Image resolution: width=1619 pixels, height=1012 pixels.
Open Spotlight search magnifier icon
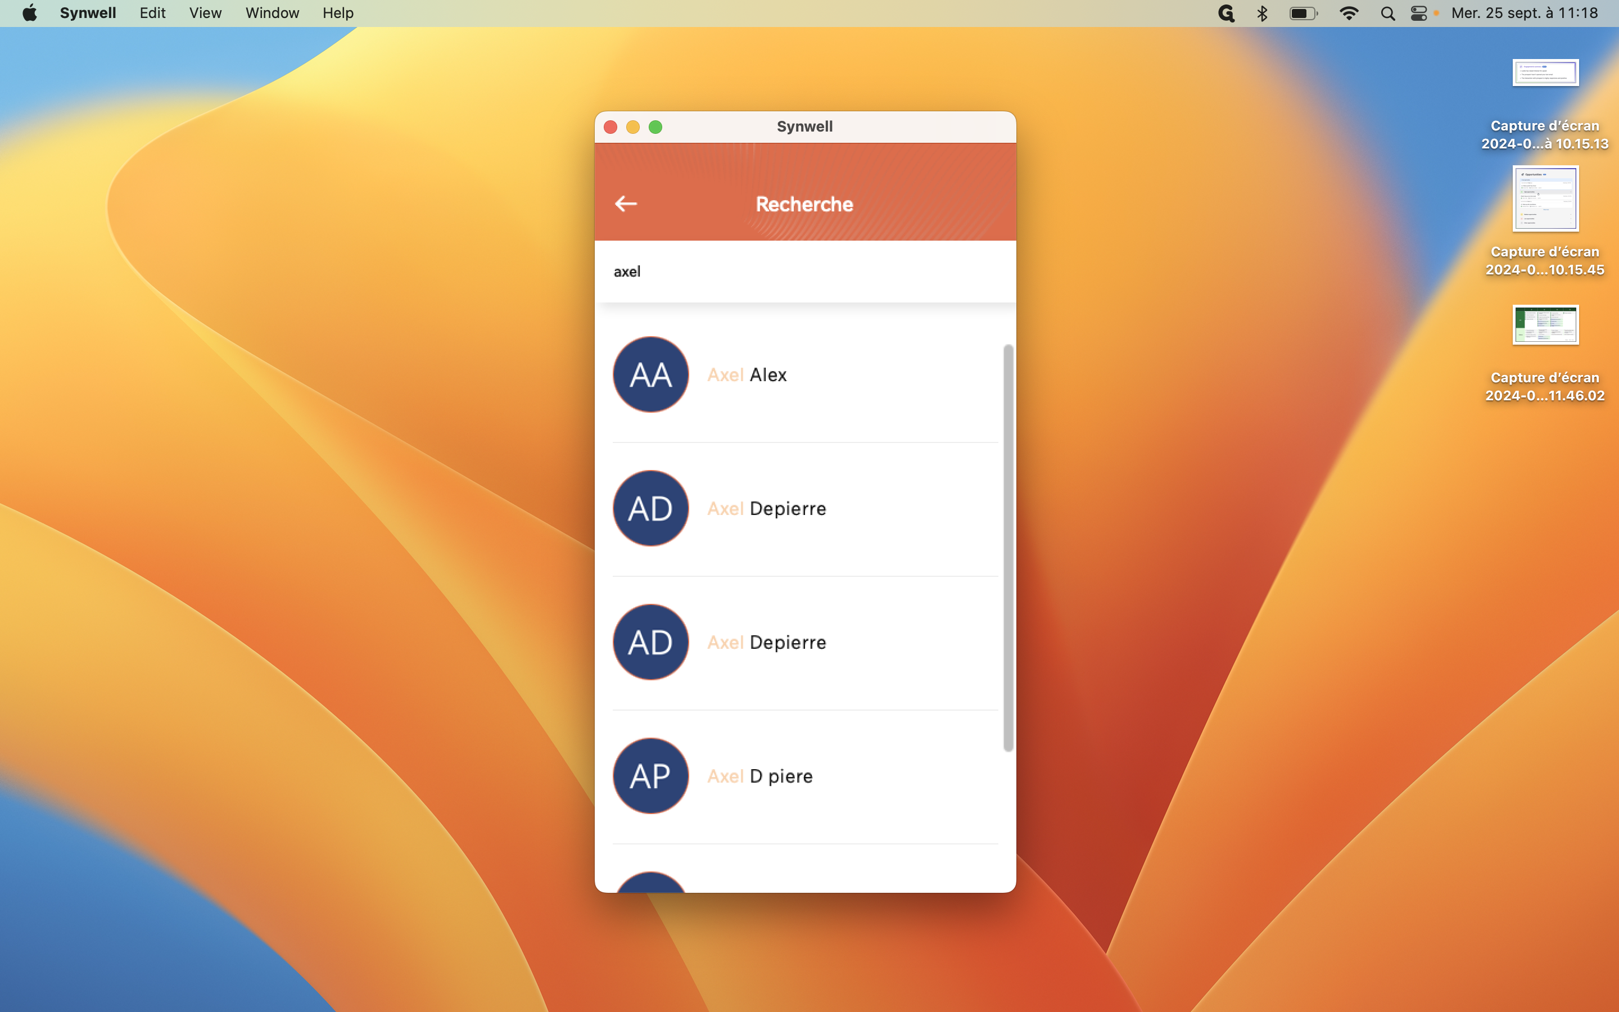coord(1387,13)
